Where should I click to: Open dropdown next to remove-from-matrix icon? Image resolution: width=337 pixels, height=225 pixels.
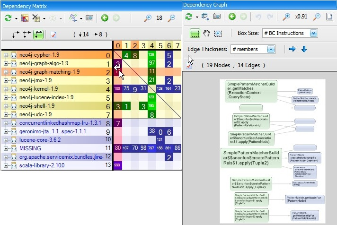click(x=44, y=19)
